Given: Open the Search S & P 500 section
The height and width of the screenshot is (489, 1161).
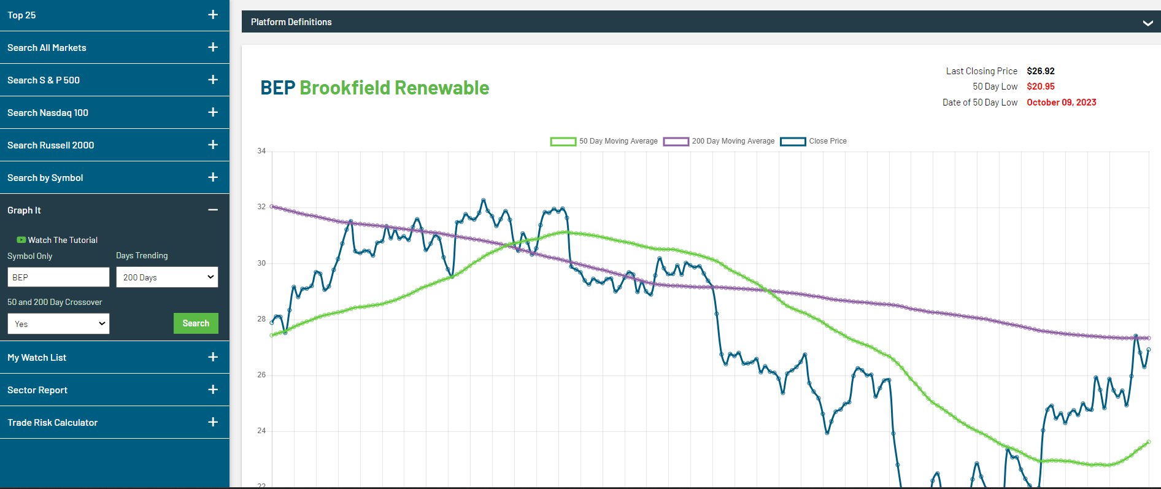Looking at the screenshot, I should [115, 80].
